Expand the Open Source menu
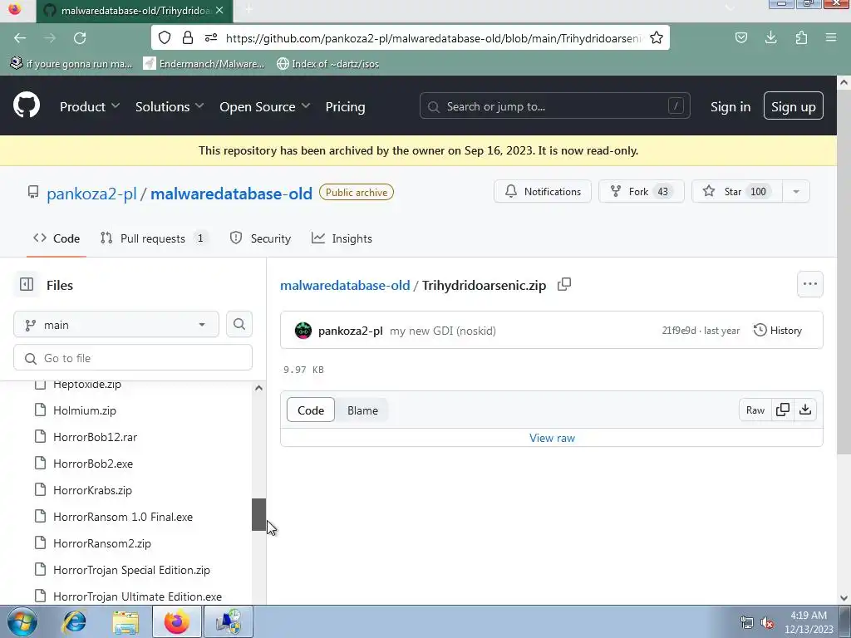 pyautogui.click(x=265, y=106)
